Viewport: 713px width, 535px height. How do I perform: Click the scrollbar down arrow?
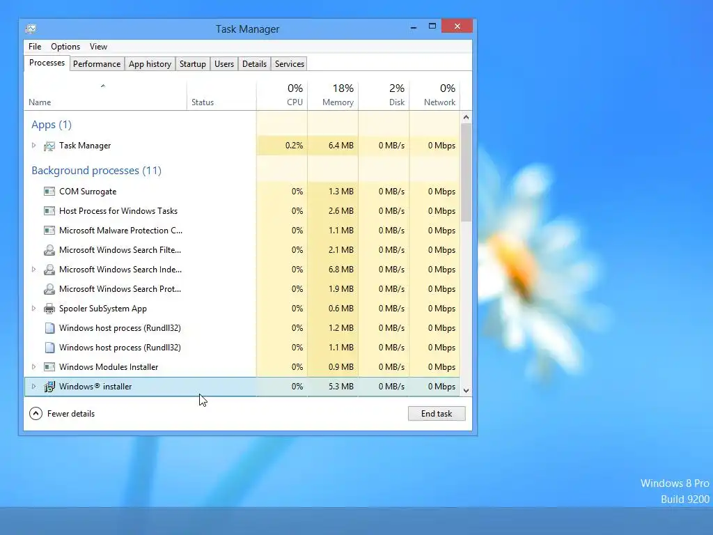(x=466, y=391)
